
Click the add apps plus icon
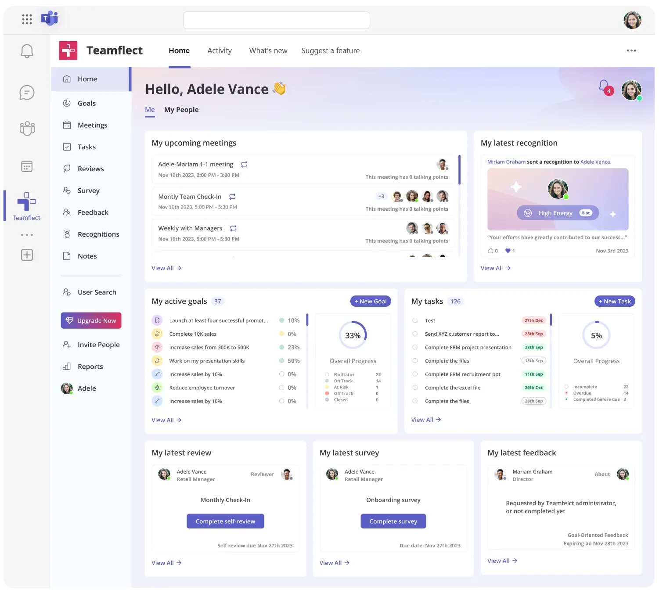[27, 255]
